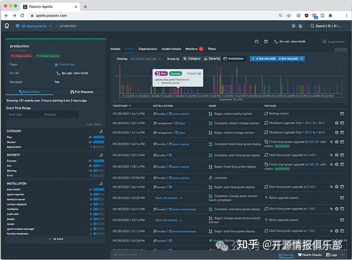Filter events by Error severity
This screenshot has height=260, width=352.
(x=55, y=176)
